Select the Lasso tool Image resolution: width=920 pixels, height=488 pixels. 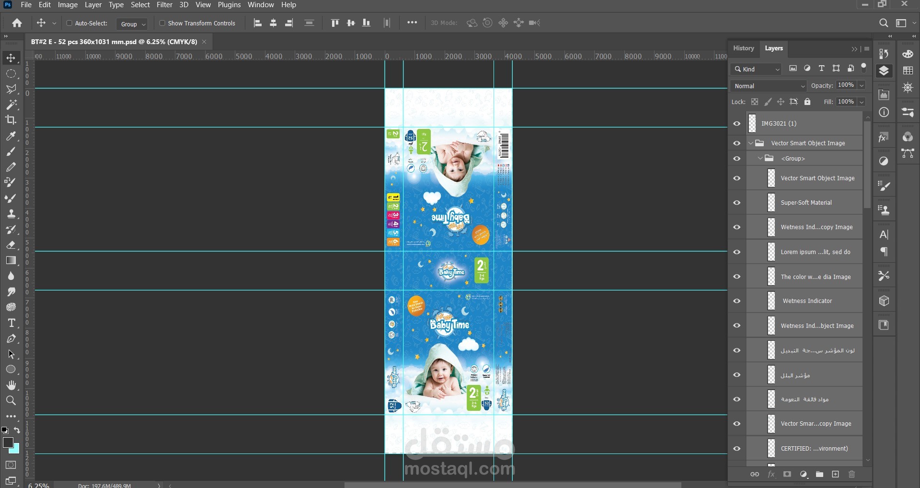pos(11,89)
